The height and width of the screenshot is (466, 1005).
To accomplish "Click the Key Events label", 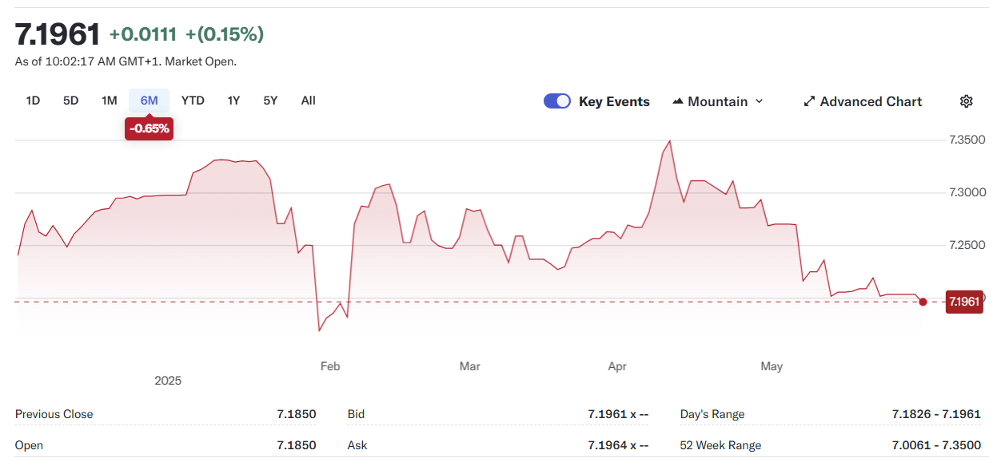I will coord(614,101).
